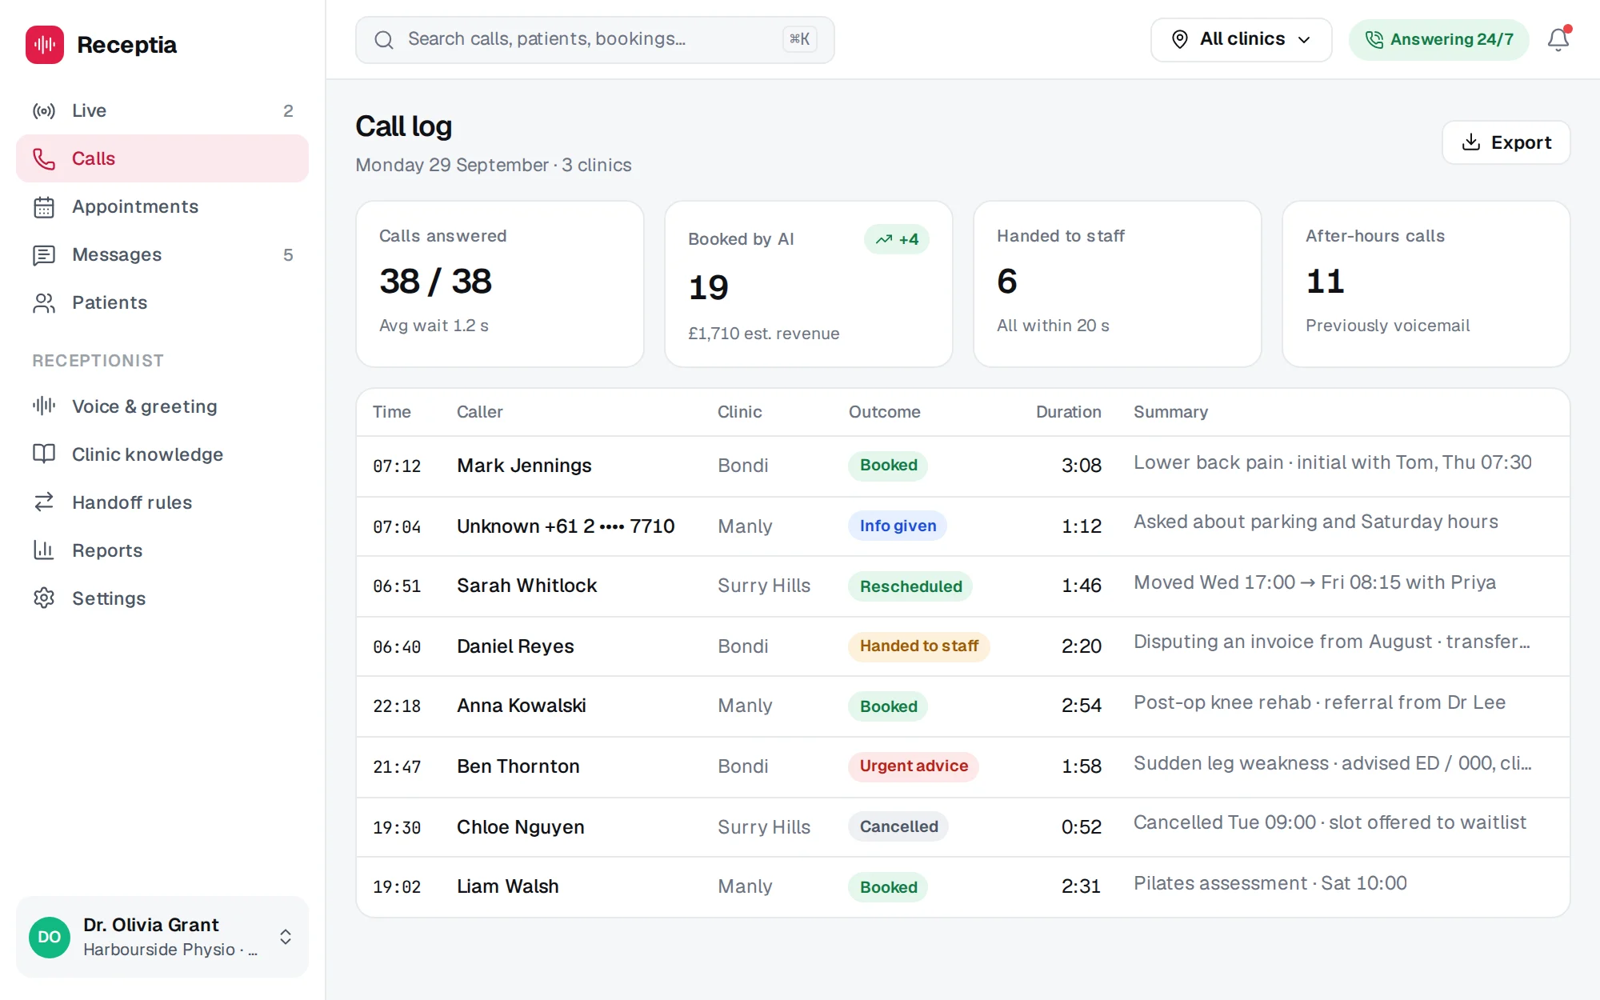The height and width of the screenshot is (1000, 1600).
Task: Open notifications bell
Action: point(1558,39)
